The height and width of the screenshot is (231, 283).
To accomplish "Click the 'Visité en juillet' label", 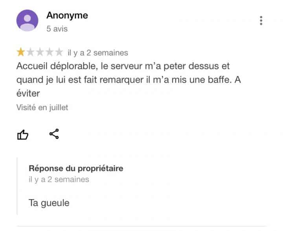I will click(x=42, y=107).
